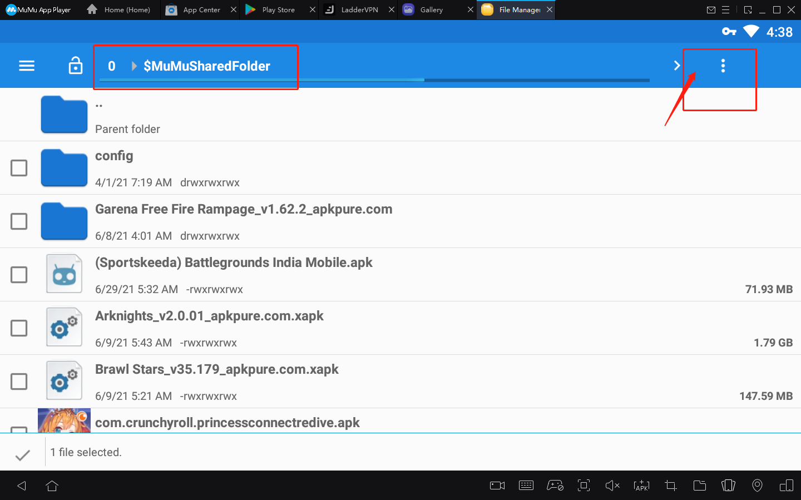This screenshot has height=500, width=801.
Task: Select the file name com.crunchyroll.princessconnectredive.apk
Action: pos(228,423)
